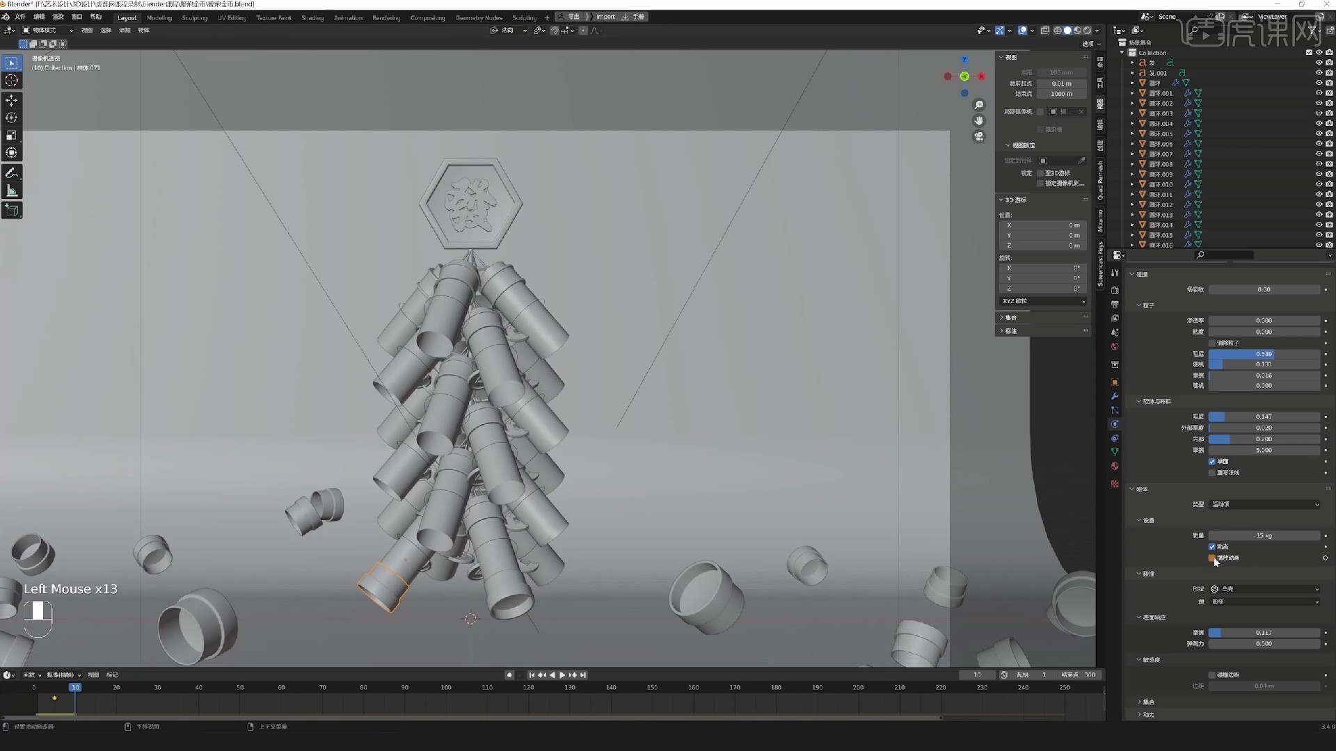This screenshot has height=751, width=1336.
Task: Uncheck the Collection exclude checkbox
Action: tap(1309, 53)
